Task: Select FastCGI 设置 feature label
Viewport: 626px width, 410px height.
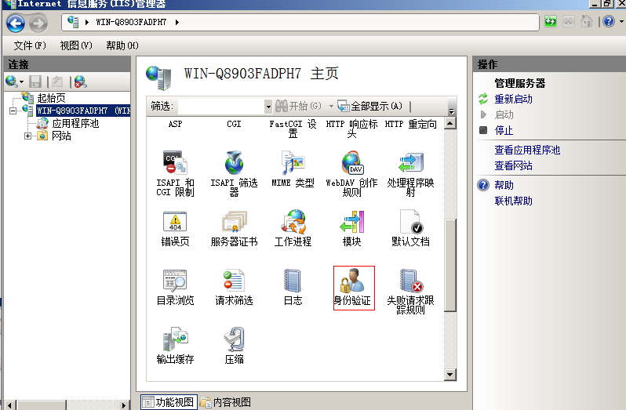Action: [293, 129]
